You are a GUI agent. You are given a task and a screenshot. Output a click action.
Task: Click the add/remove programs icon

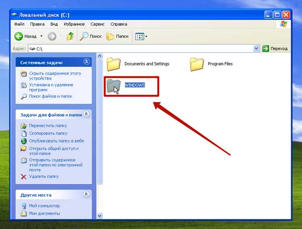point(24,85)
